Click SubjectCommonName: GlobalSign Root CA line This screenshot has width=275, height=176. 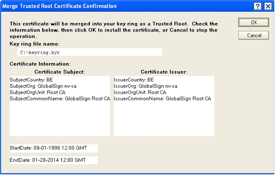60,99
